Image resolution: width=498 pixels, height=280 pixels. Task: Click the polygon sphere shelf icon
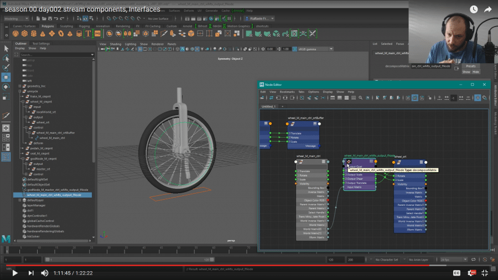pyautogui.click(x=16, y=34)
